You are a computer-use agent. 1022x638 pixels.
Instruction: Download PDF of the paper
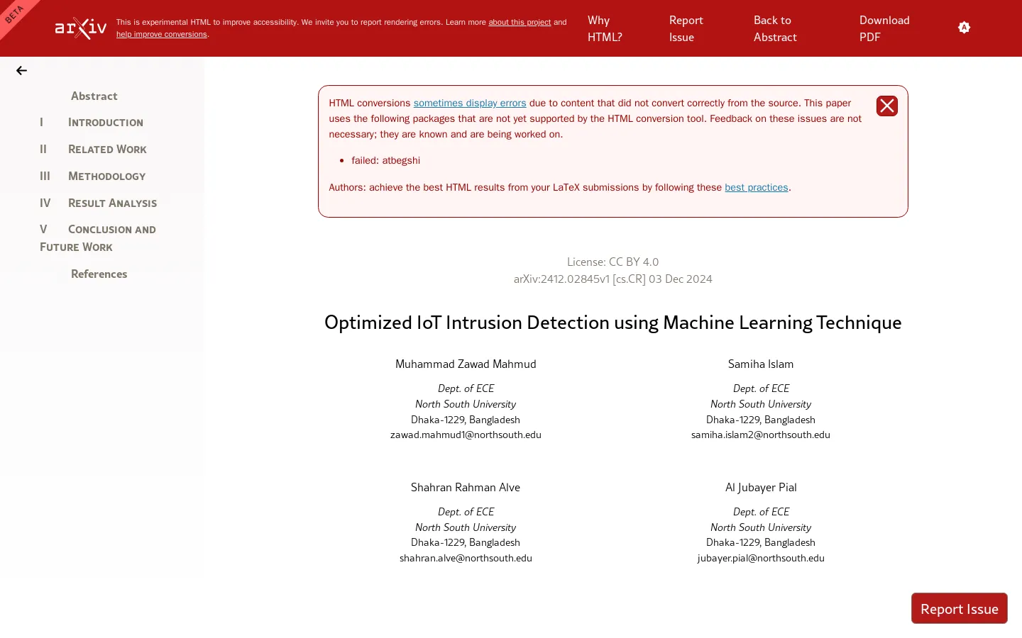click(x=884, y=29)
